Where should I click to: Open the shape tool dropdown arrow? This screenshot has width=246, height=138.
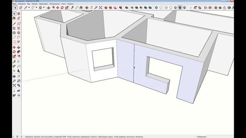click(44, 8)
